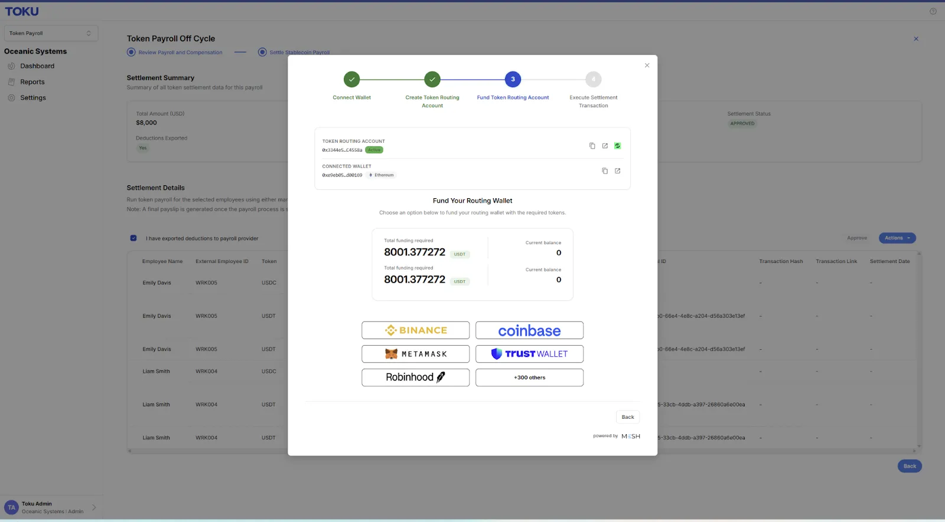945x522 pixels.
Task: Click the Fund Token Routing Account label
Action: (513, 98)
